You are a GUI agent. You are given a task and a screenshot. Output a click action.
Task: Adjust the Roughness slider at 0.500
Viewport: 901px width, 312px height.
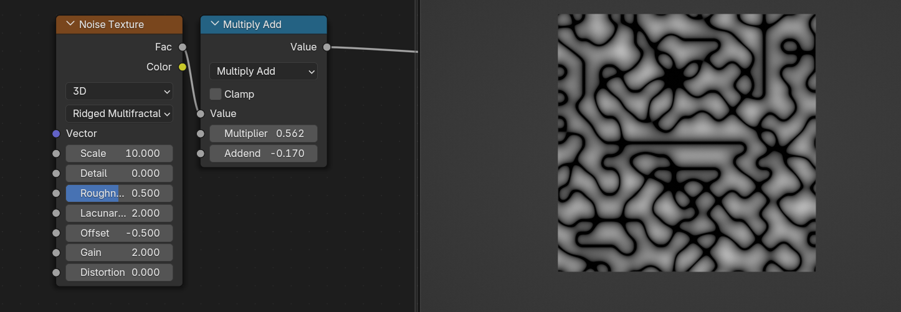click(119, 193)
